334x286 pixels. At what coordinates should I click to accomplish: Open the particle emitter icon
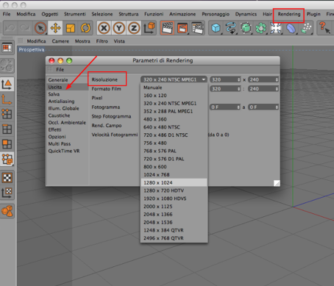point(306,28)
